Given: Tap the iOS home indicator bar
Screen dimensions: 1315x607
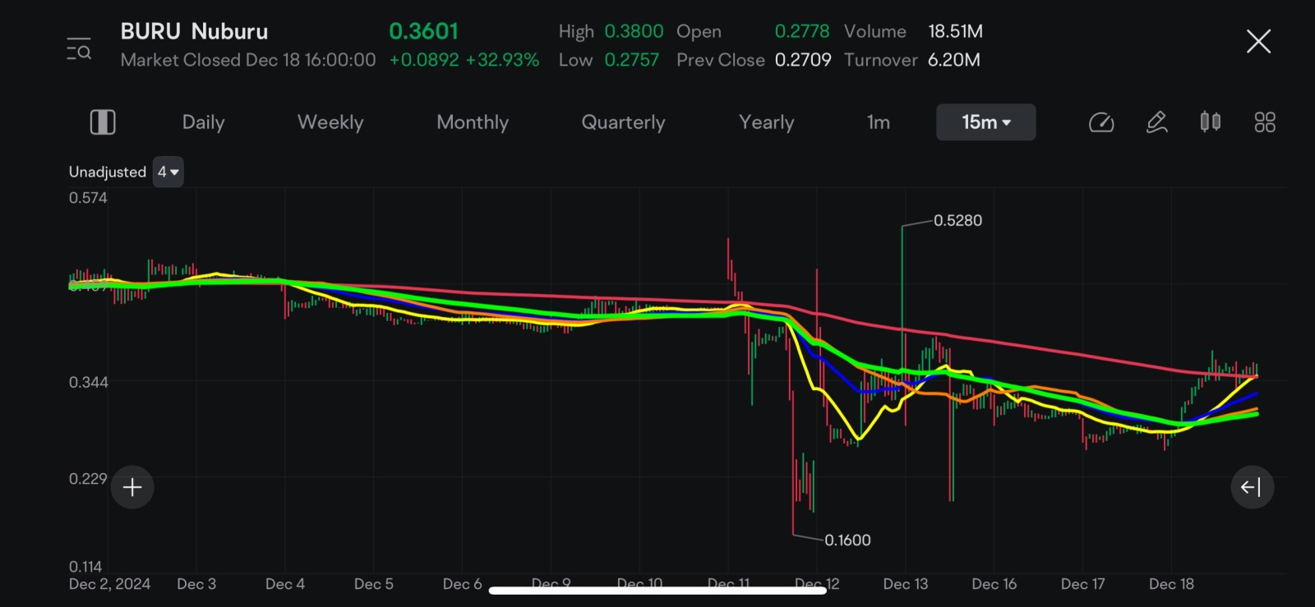Looking at the screenshot, I should point(657,590).
